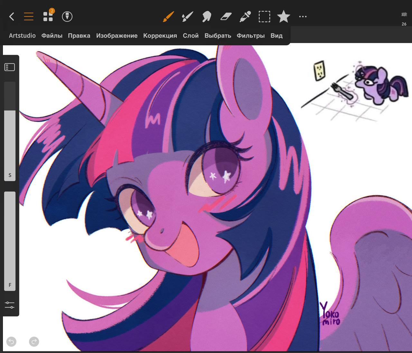The width and height of the screenshot is (412, 353).
Task: Tap the back arrow icon
Action: [12, 16]
